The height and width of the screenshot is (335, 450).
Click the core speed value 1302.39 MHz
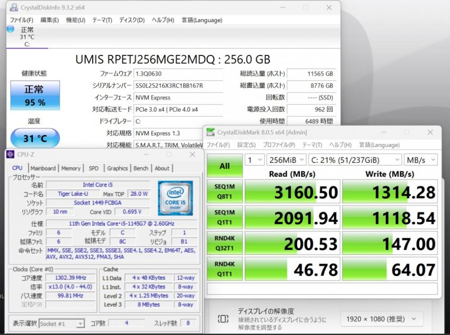click(70, 277)
